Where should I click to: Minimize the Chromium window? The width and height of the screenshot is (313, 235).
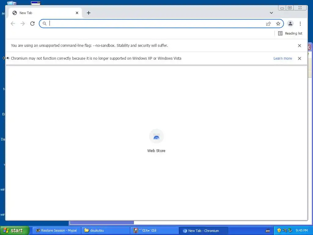282,8
